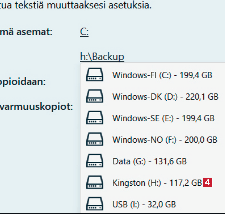Screen dimensions: 225x214
Task: Select Kingston (H:) - 117,2 GB entry
Action: tap(157, 183)
